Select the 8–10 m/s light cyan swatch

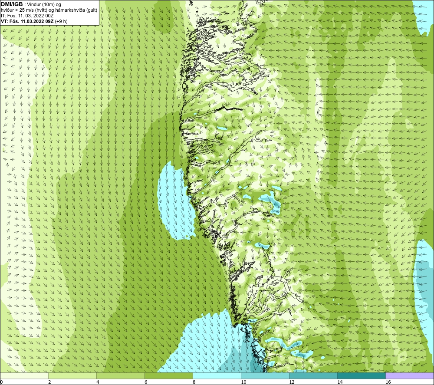click(217, 375)
